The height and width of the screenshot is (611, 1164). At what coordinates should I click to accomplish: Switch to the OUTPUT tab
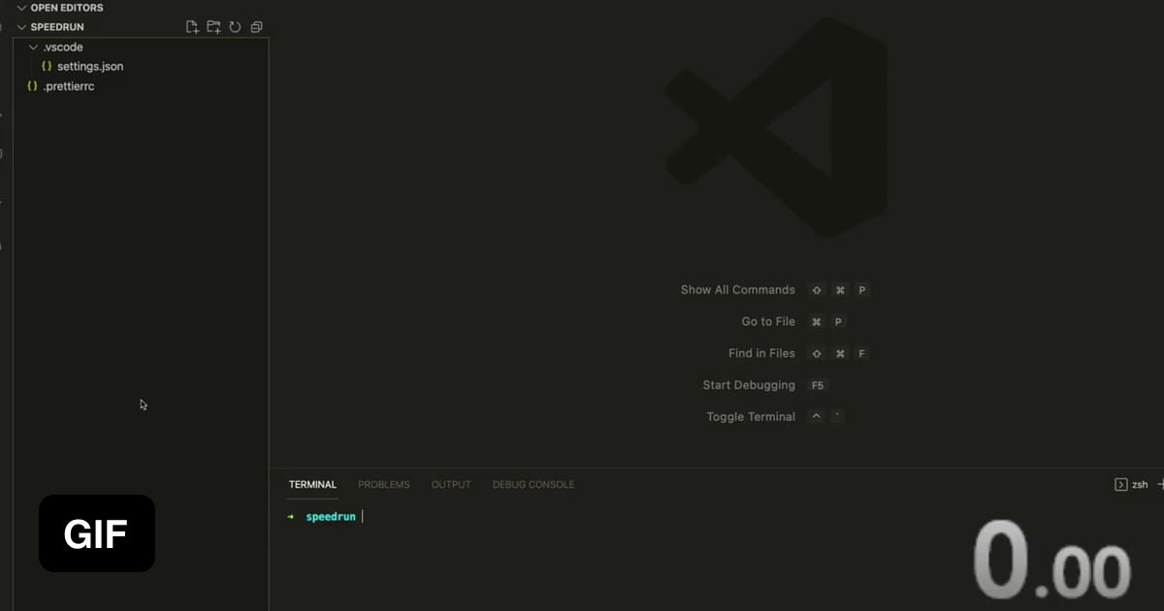[451, 484]
